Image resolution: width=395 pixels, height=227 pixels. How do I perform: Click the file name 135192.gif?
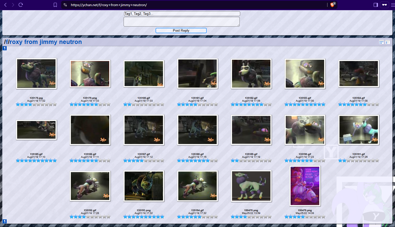tap(90, 210)
